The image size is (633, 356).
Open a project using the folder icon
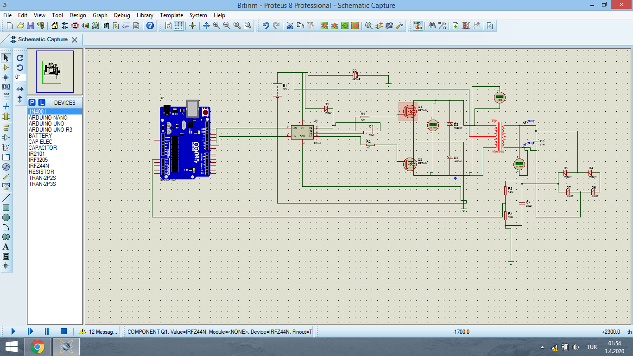coord(20,25)
